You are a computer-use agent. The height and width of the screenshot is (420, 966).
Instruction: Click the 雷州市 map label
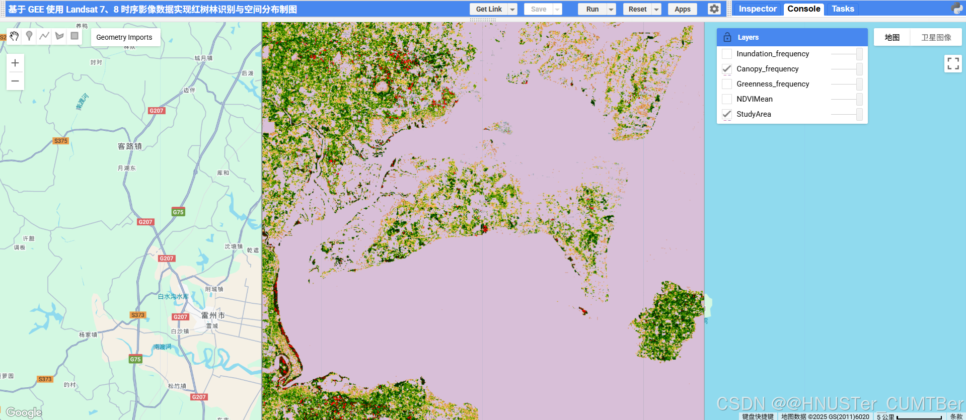coord(213,315)
